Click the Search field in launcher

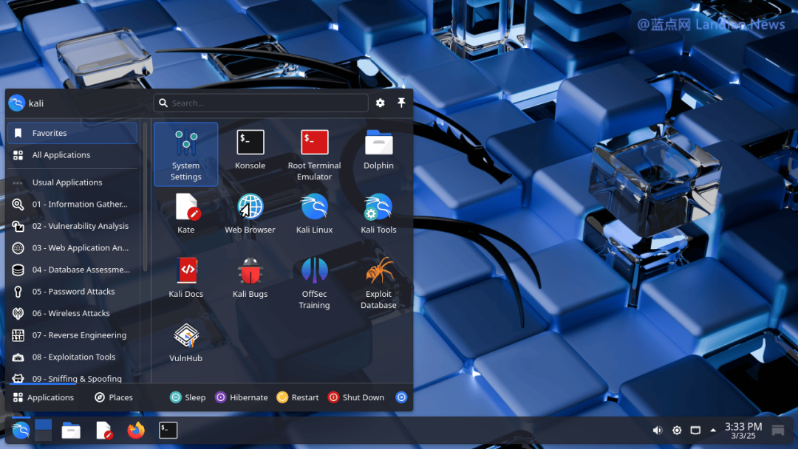261,103
